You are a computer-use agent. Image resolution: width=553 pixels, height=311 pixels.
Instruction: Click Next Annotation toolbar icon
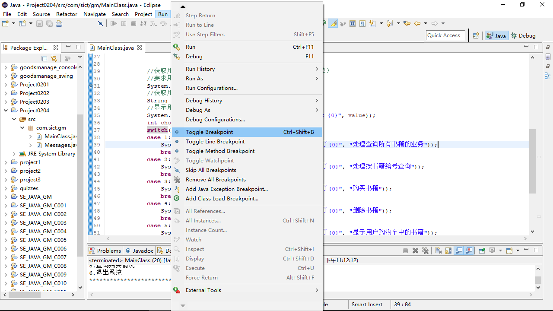[x=372, y=23]
